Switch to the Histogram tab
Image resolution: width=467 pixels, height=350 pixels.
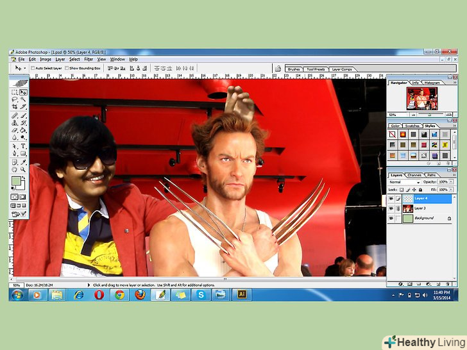432,83
